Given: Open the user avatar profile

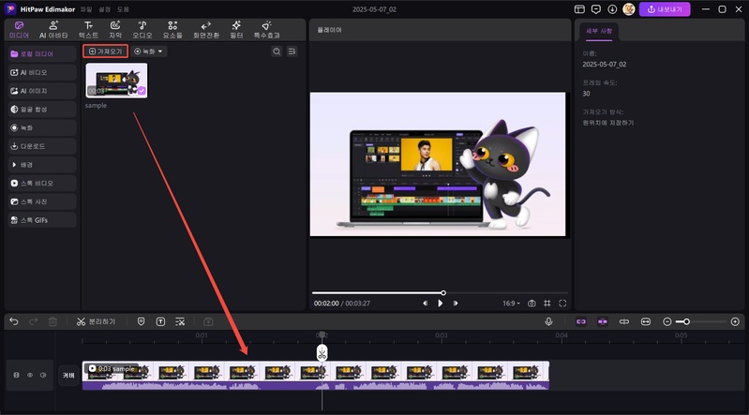Looking at the screenshot, I should tap(629, 9).
